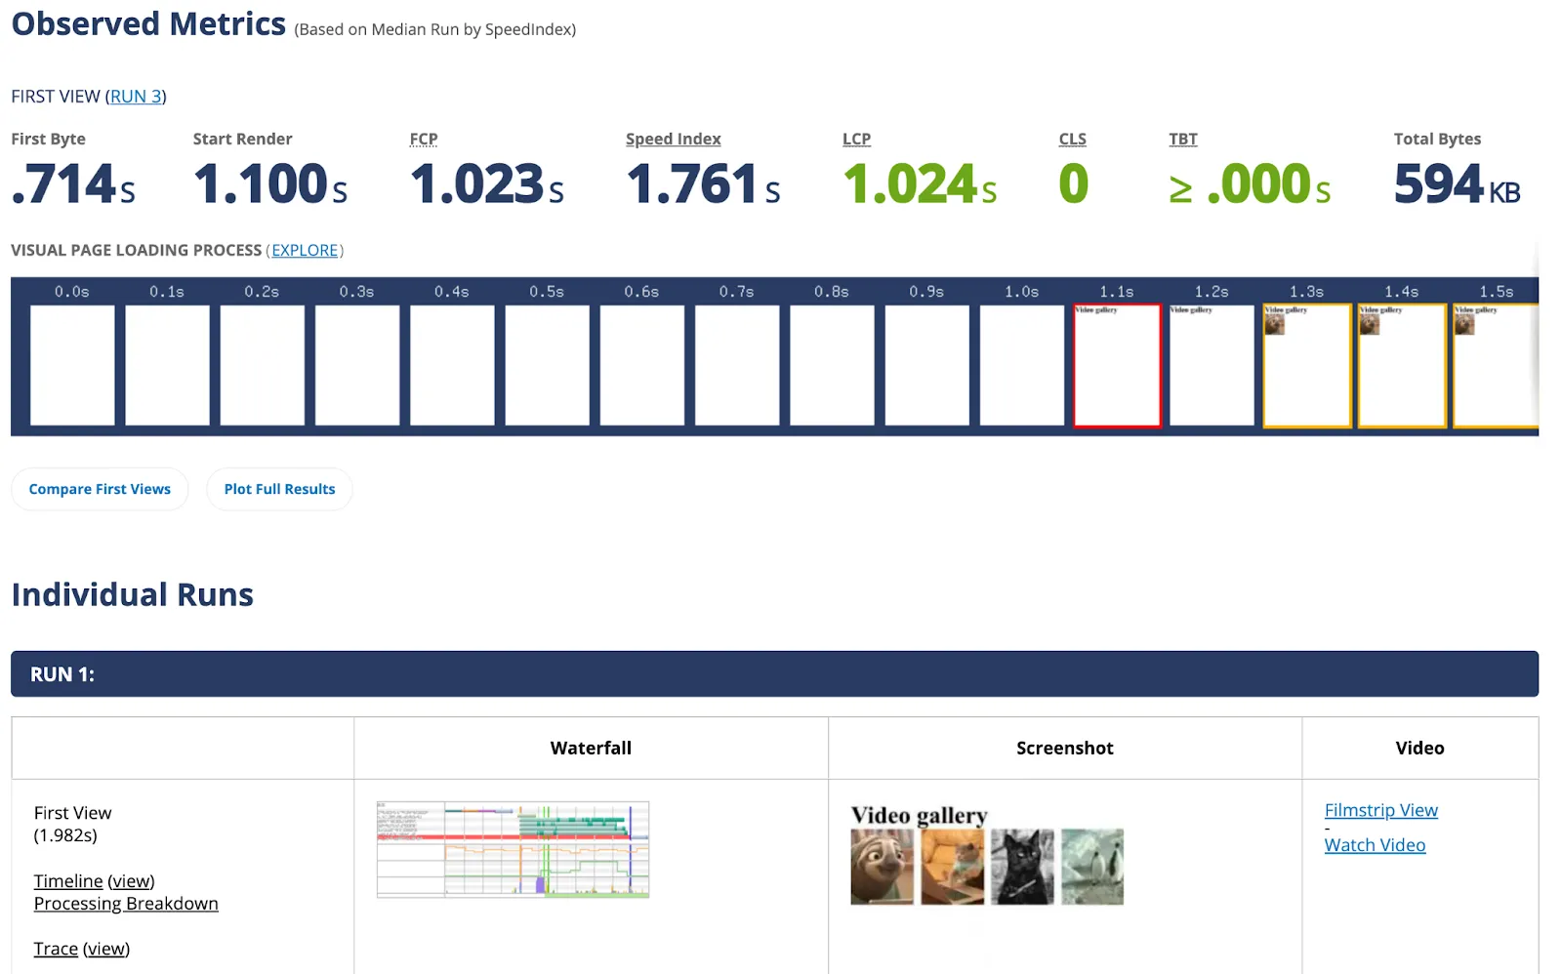Click the waterfall chart thumbnail for Run 1
This screenshot has width=1562, height=974.
click(x=512, y=848)
